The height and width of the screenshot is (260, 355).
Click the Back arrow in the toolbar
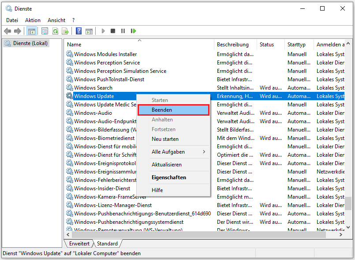tap(7, 31)
